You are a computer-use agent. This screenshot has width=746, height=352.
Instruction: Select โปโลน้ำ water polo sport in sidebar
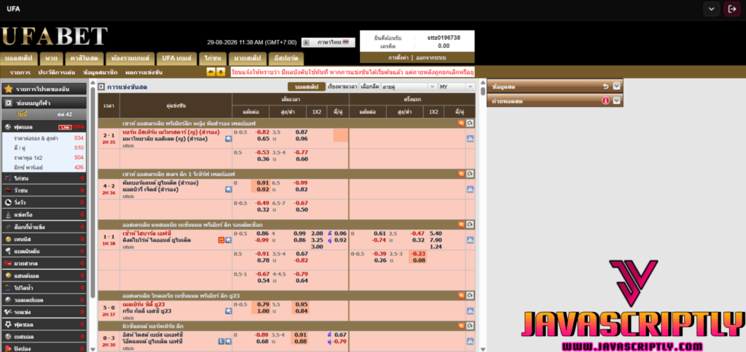(x=44, y=288)
